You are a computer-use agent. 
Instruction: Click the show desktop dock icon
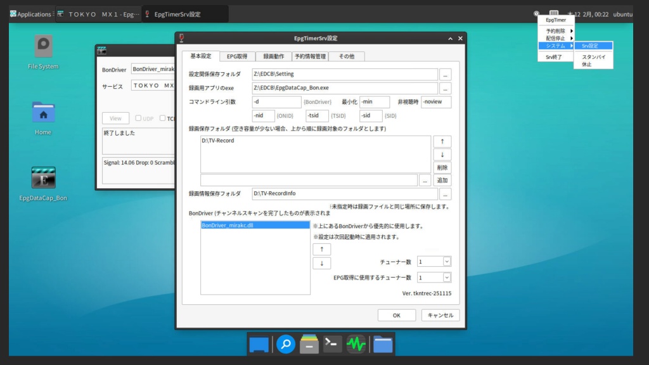(x=259, y=344)
